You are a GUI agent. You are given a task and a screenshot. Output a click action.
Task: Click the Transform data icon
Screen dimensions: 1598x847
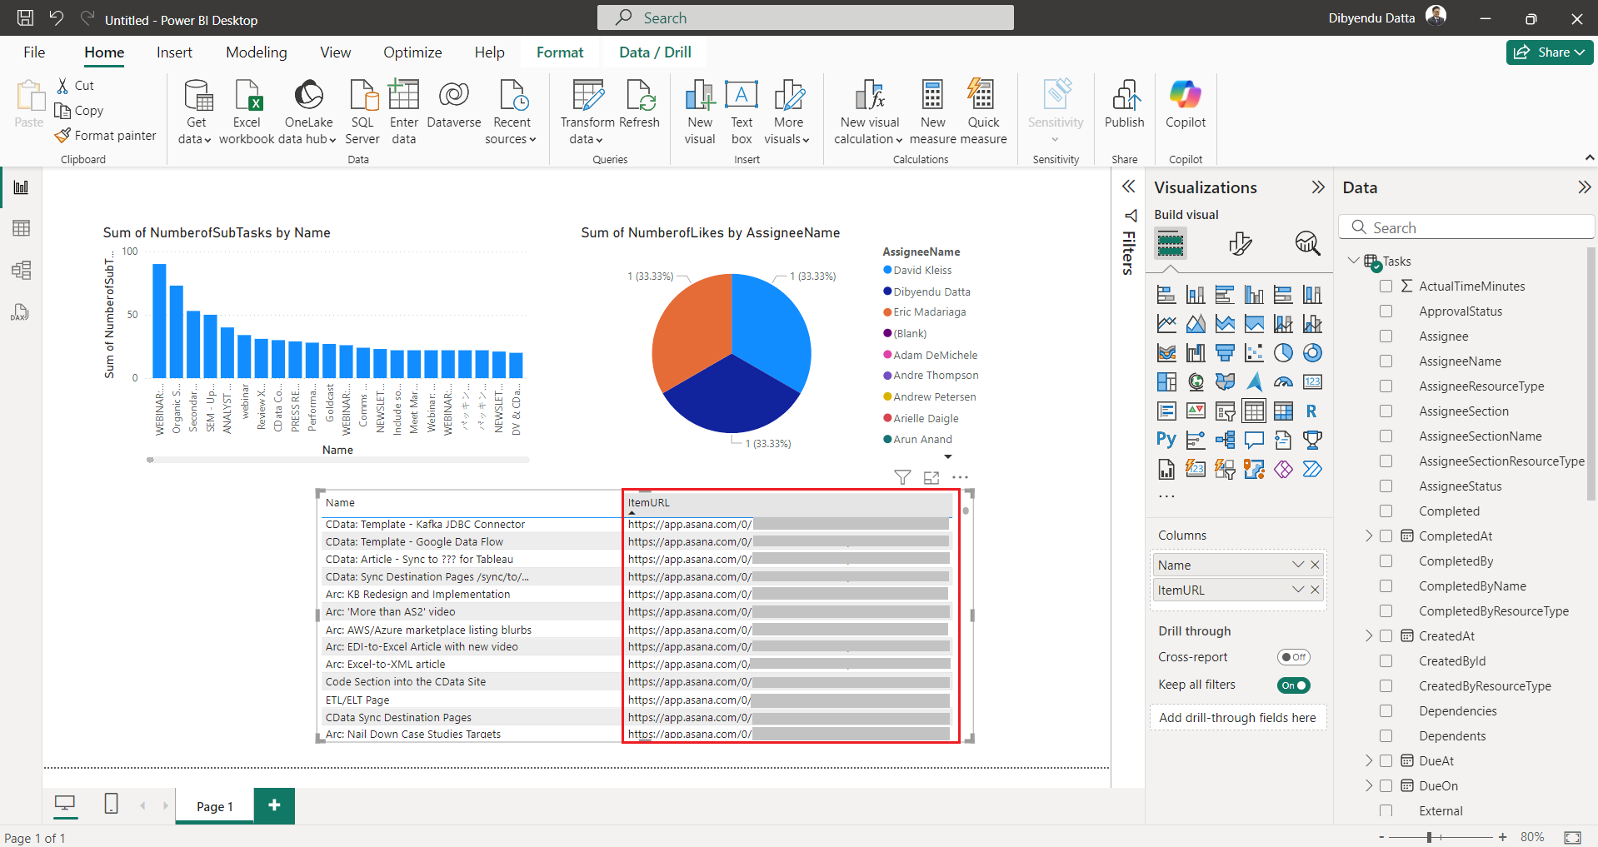[x=587, y=97]
